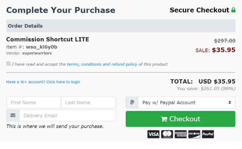This screenshot has height=149, width=242.
Task: Open the Pay w/ Paypal Account dropdown
Action: click(187, 102)
